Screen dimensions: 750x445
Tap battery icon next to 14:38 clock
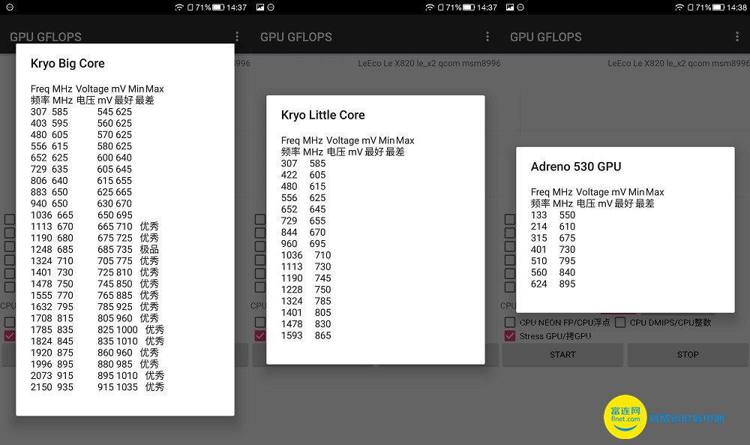pyautogui.click(x=718, y=8)
